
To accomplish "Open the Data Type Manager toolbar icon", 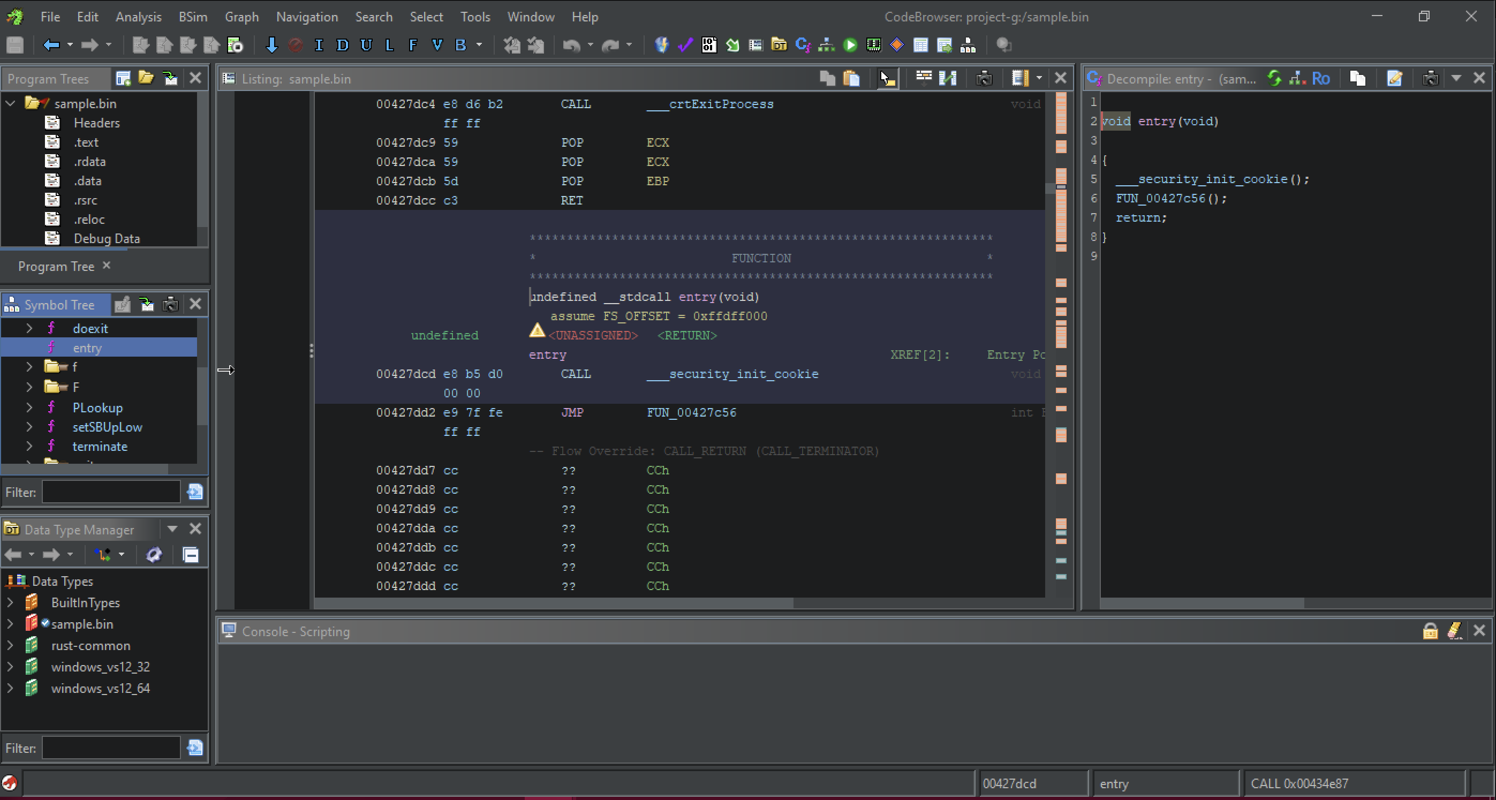I will click(x=780, y=45).
